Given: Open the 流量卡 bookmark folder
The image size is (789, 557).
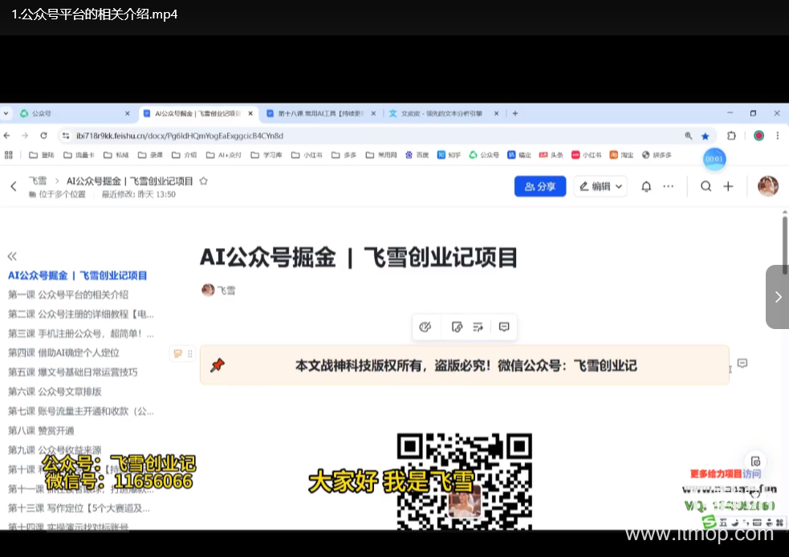Looking at the screenshot, I should 79,155.
